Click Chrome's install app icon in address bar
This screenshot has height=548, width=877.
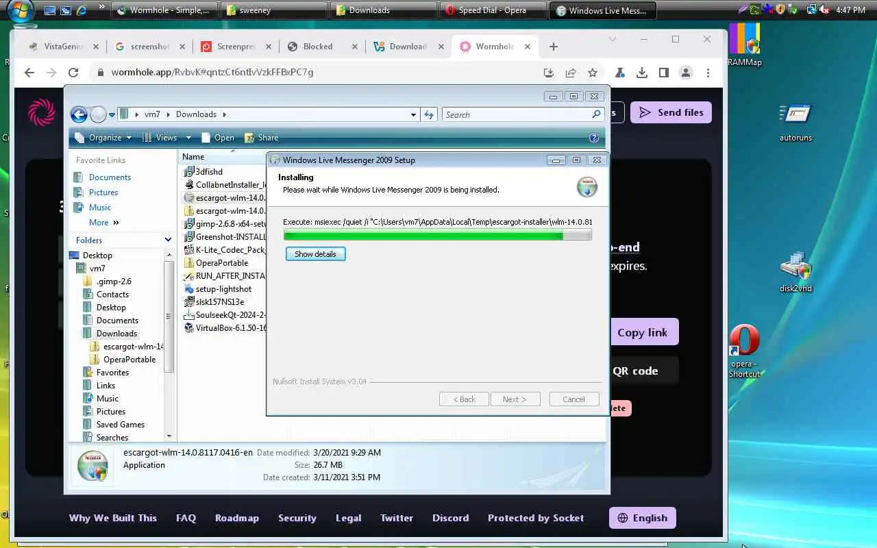coord(548,72)
